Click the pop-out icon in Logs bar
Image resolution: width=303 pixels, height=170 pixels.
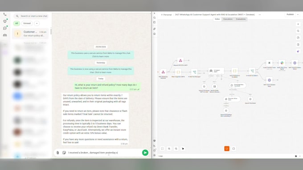[296, 156]
